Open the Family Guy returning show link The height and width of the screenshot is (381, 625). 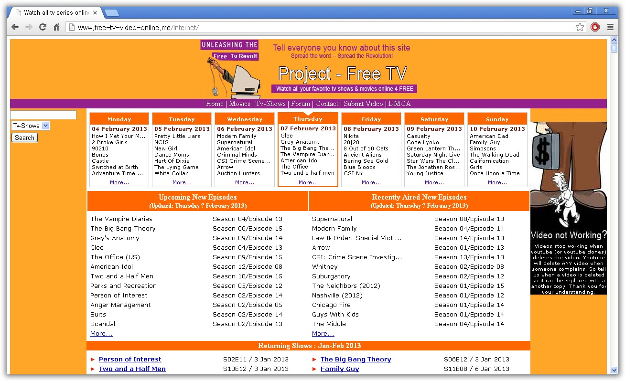tap(340, 369)
